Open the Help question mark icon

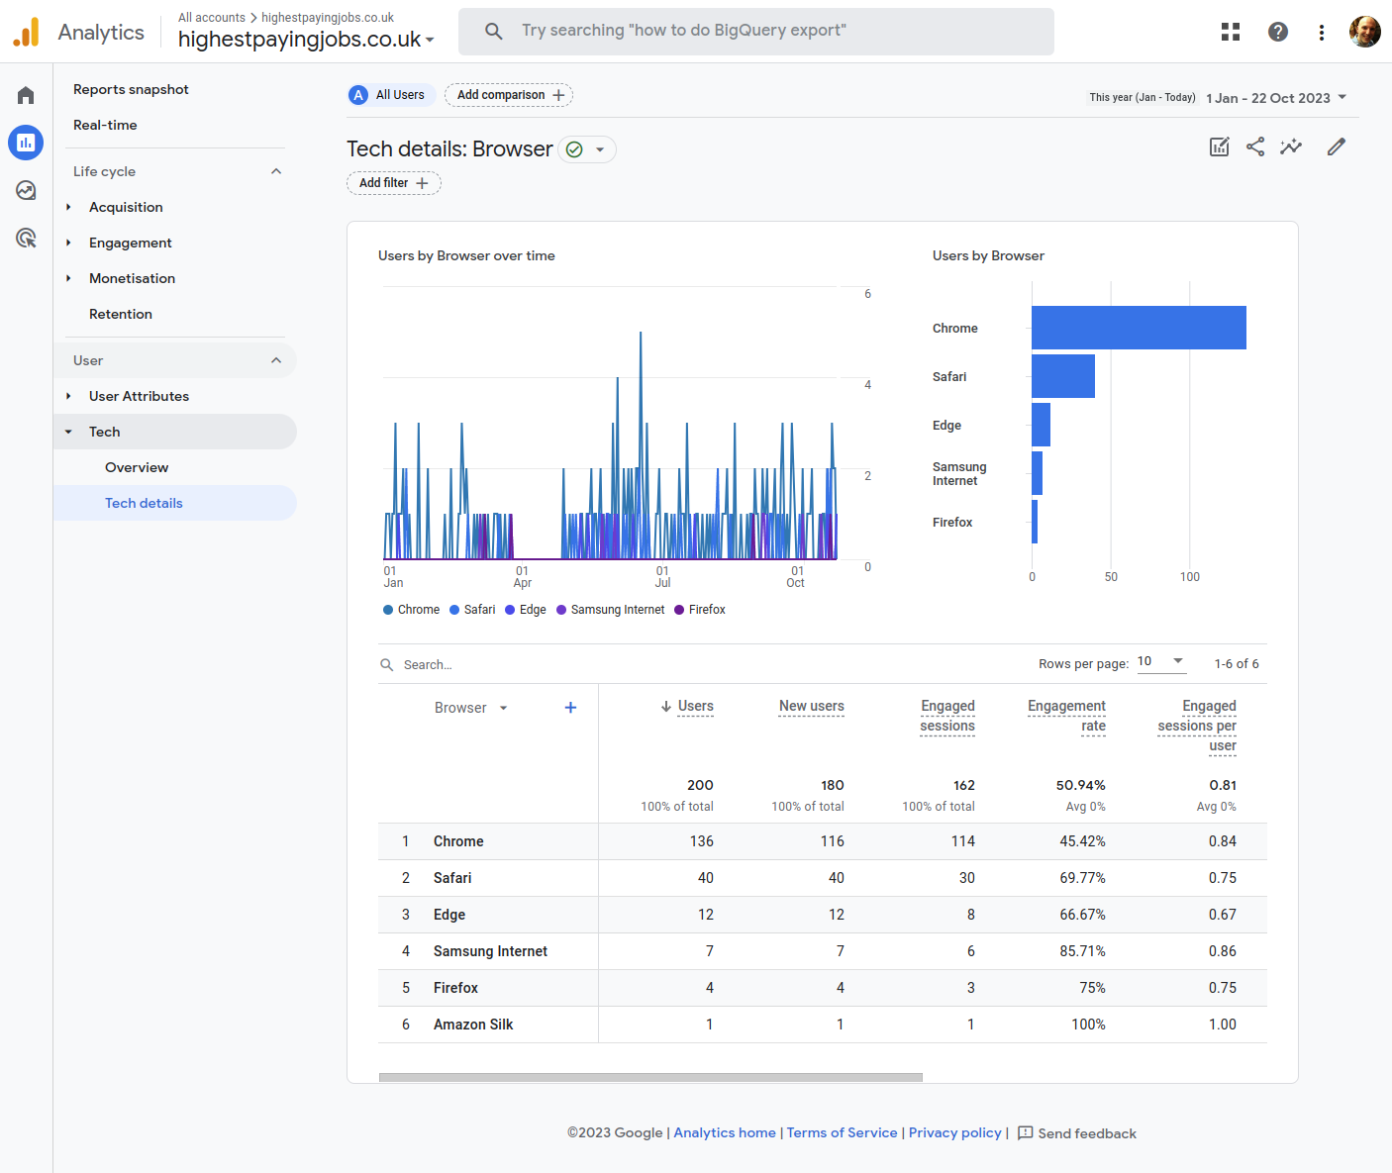[1278, 32]
